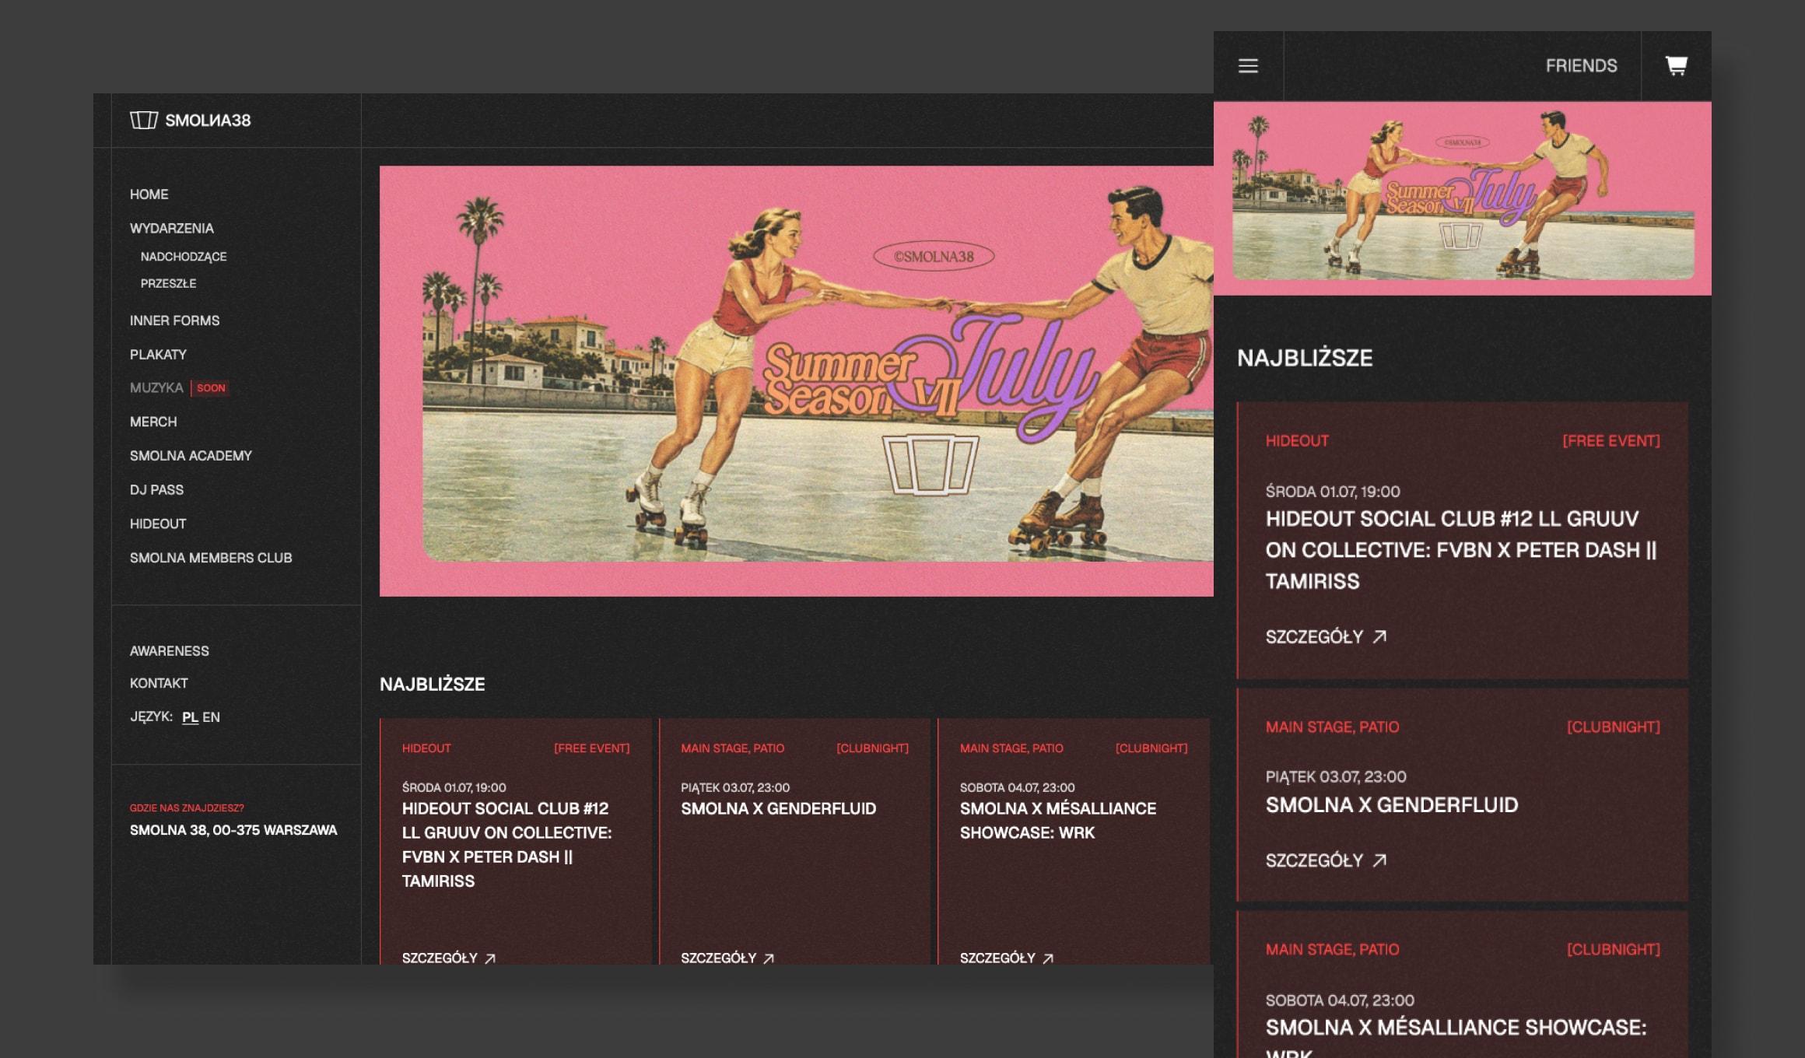Click the Summer Season banner in mobile view
This screenshot has height=1058, width=1805.
pyautogui.click(x=1463, y=198)
